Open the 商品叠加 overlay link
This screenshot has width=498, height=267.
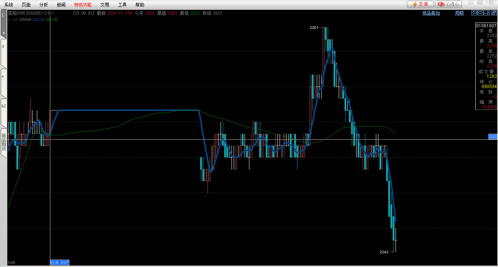(431, 13)
